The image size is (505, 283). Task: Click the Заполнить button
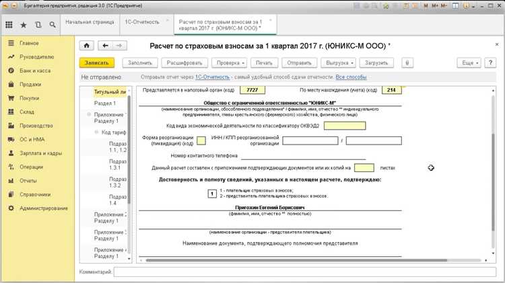point(140,63)
